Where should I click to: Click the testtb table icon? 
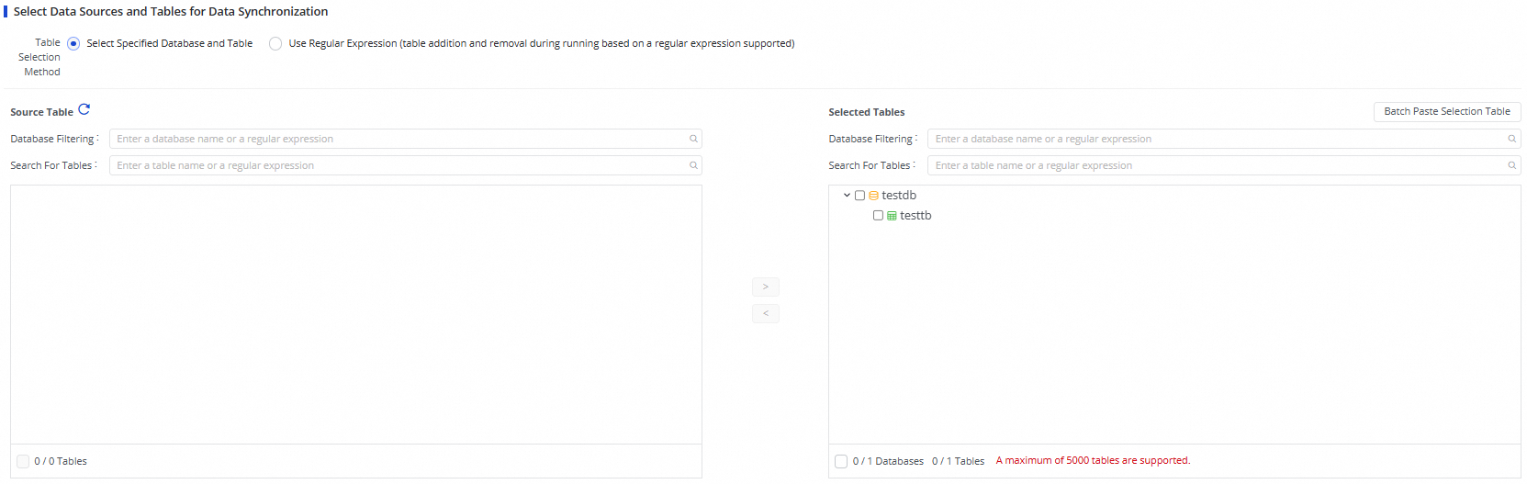[892, 216]
